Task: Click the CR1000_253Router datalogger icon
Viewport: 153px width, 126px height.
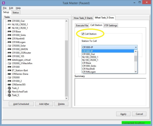Action: [9, 53]
